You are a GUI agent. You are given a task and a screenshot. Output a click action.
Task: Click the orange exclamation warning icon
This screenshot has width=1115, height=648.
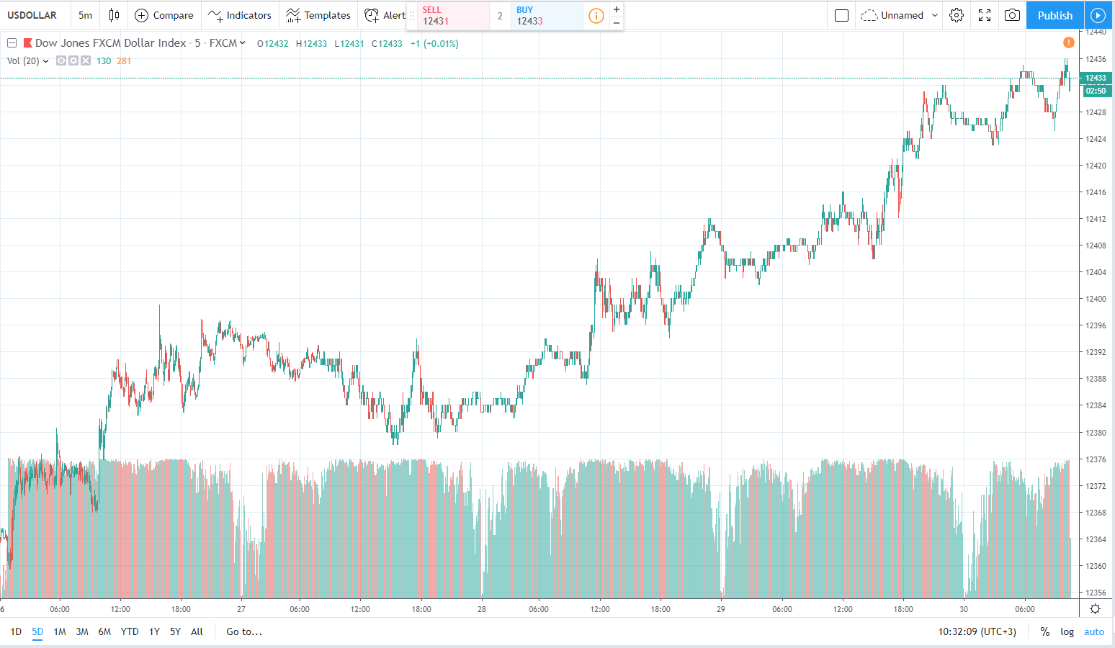click(1069, 42)
